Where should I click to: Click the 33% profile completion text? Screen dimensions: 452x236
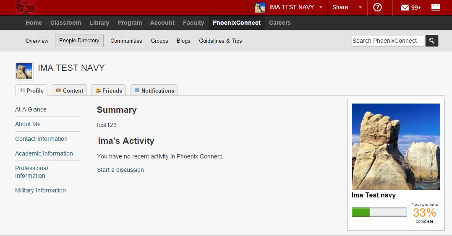424,213
